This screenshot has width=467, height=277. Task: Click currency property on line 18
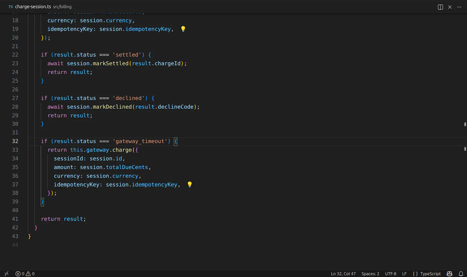tap(60, 20)
